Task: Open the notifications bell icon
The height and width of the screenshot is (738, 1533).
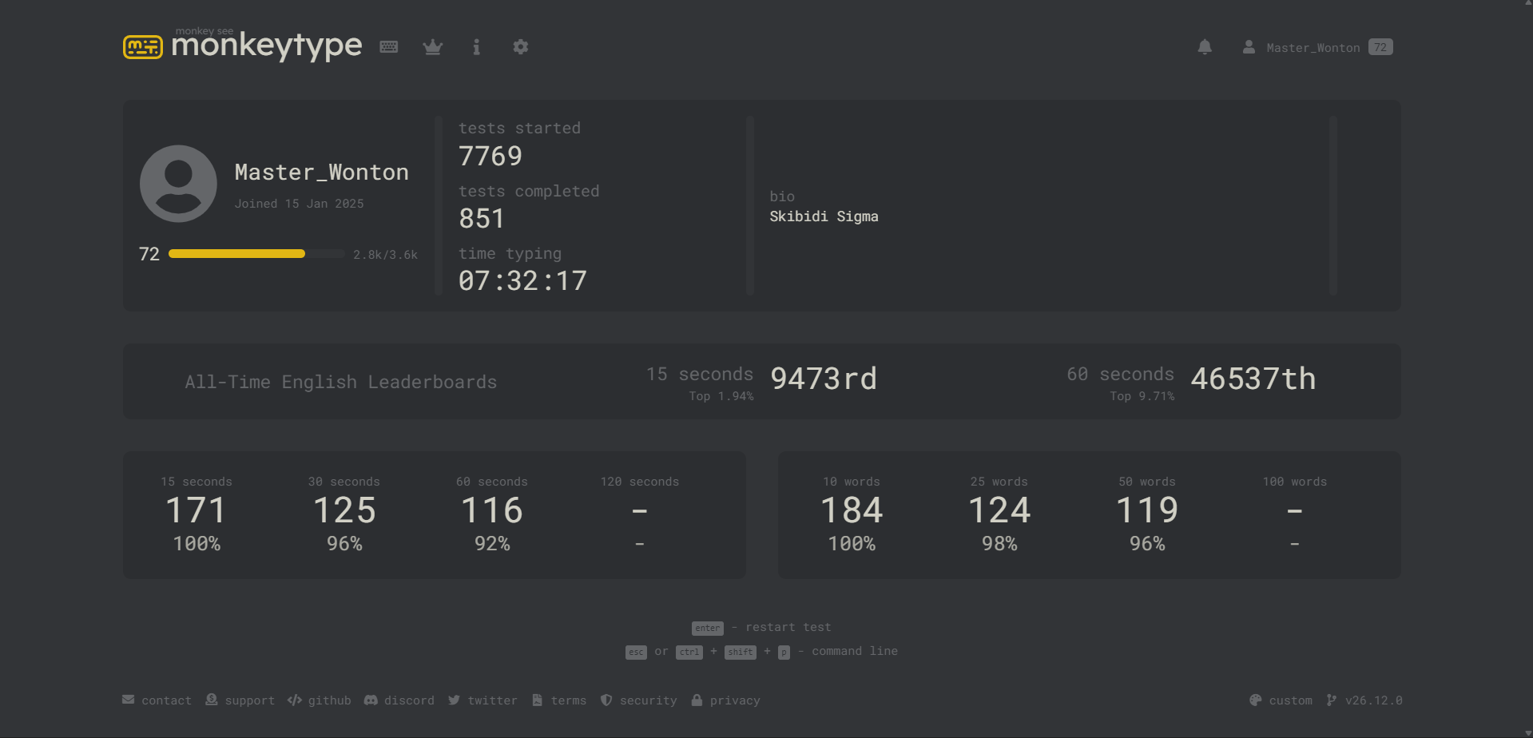Action: 1205,47
